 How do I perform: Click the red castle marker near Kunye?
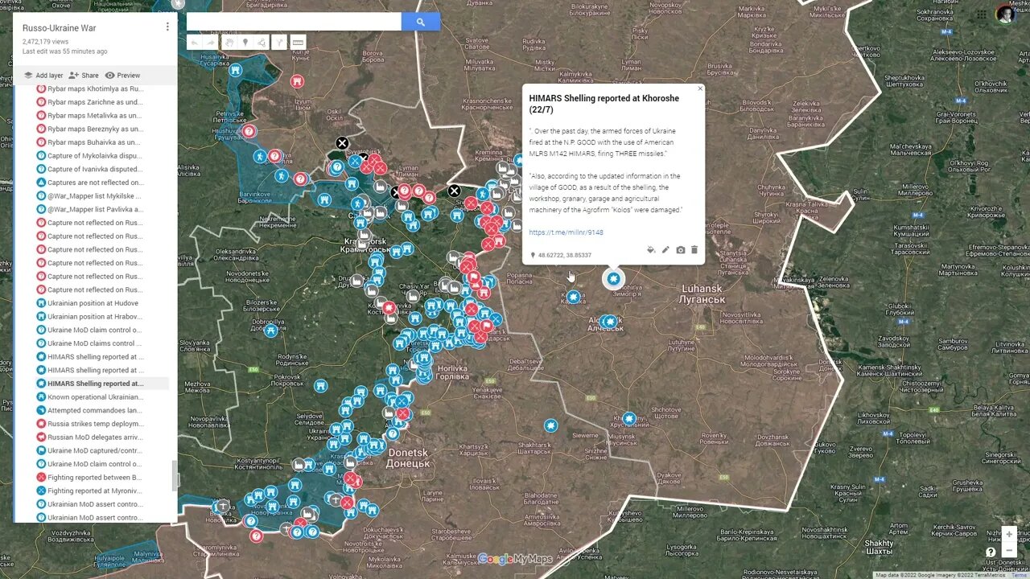pos(297,81)
